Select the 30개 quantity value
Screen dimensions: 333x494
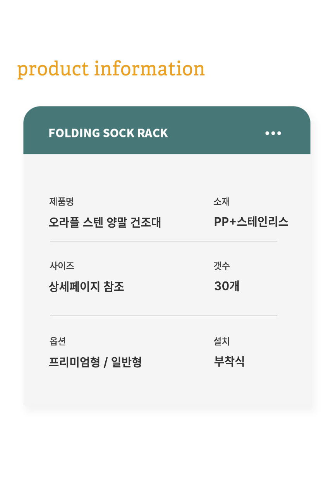[227, 286]
